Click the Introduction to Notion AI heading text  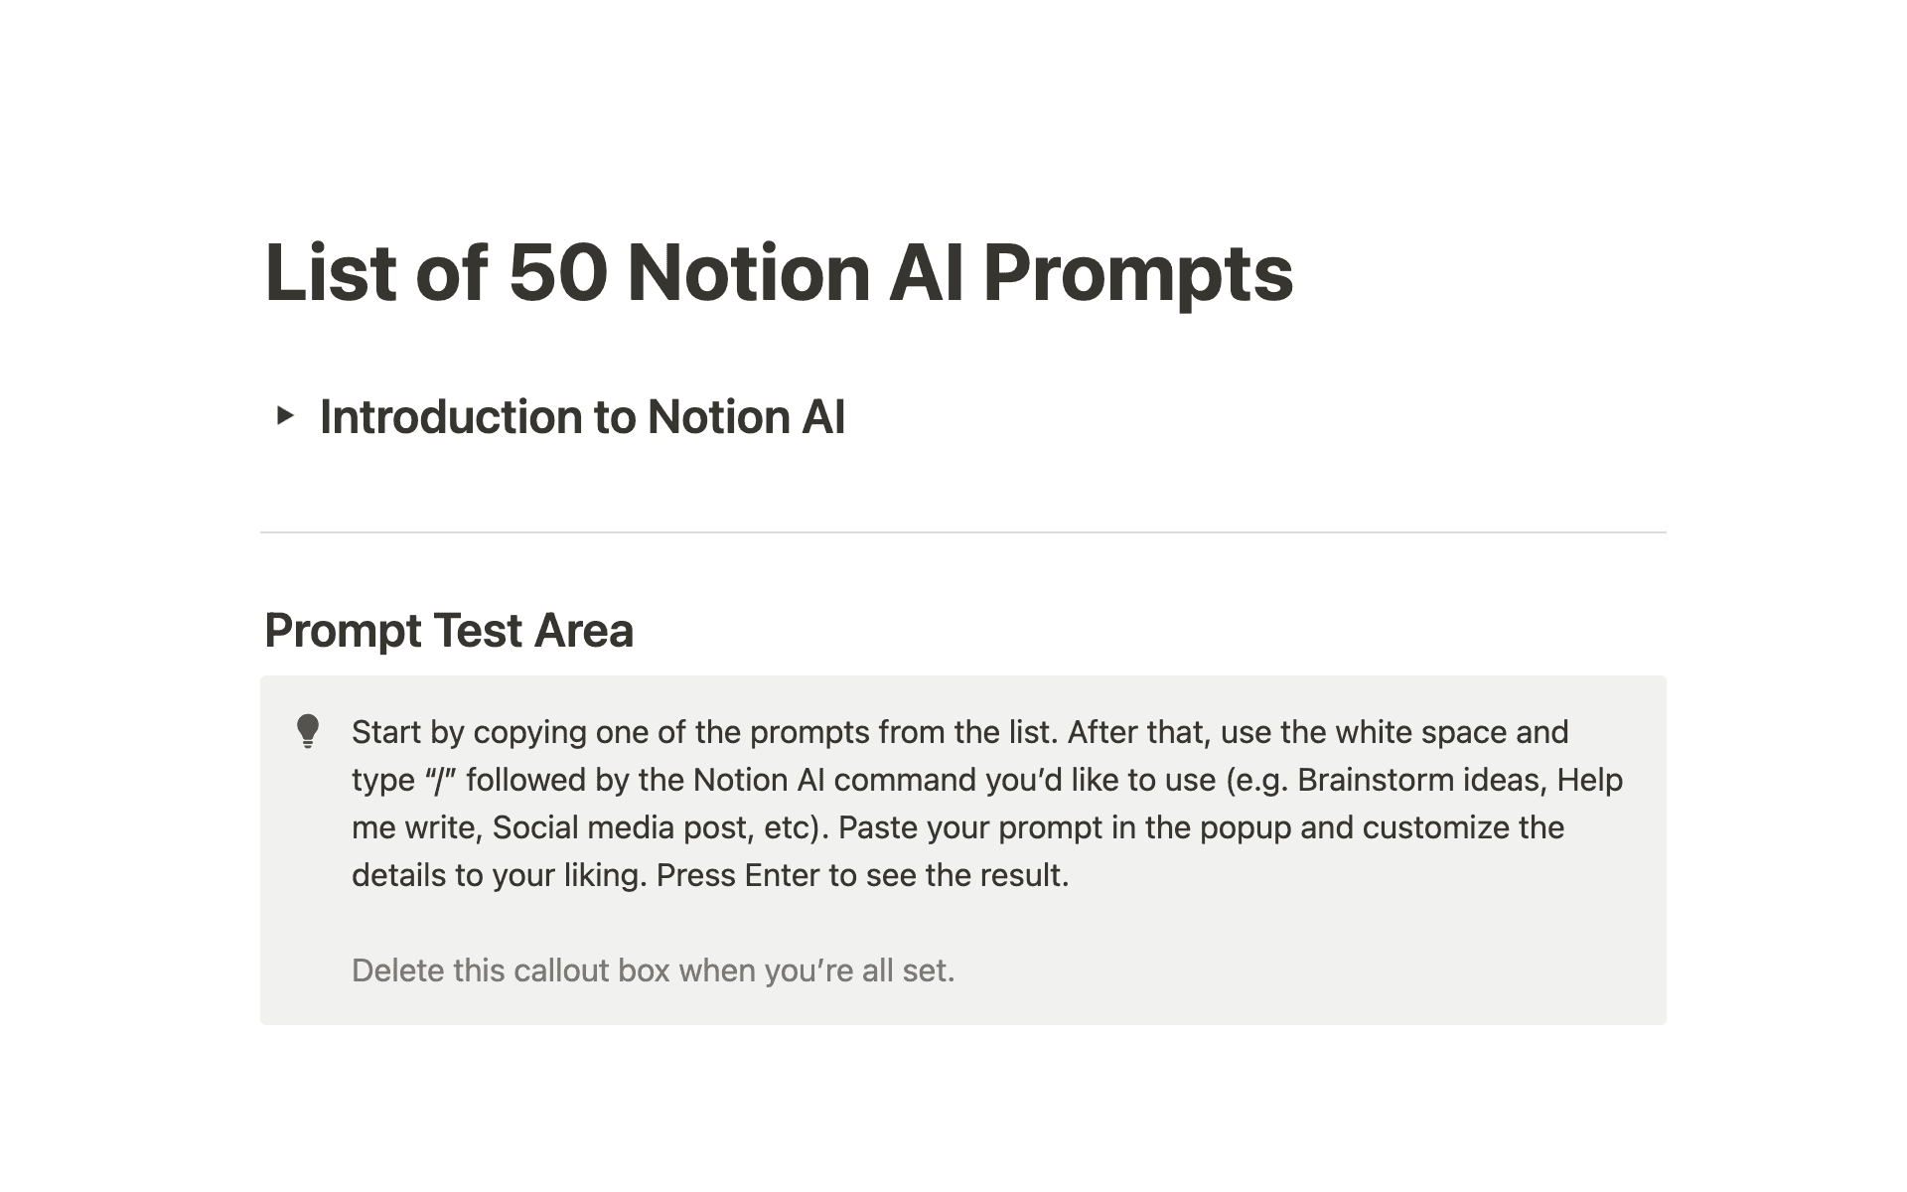click(582, 417)
